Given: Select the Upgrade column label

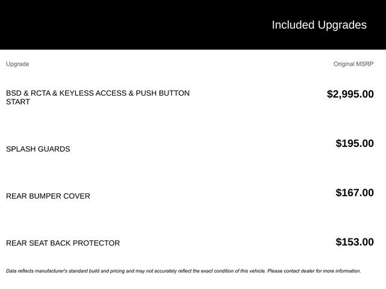Looking at the screenshot, I should [17, 64].
